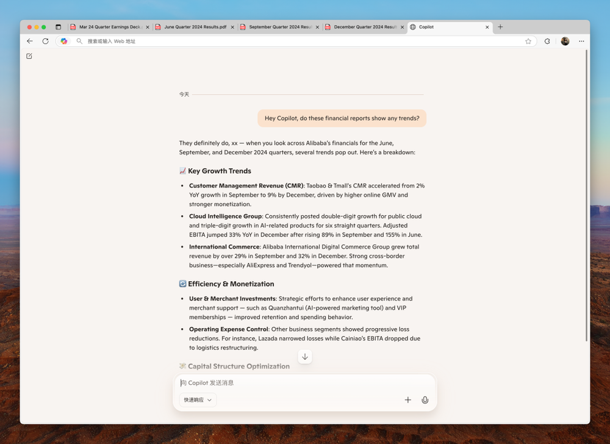This screenshot has height=444, width=610.
Task: Click the vertical page scrollbar
Action: (586, 196)
